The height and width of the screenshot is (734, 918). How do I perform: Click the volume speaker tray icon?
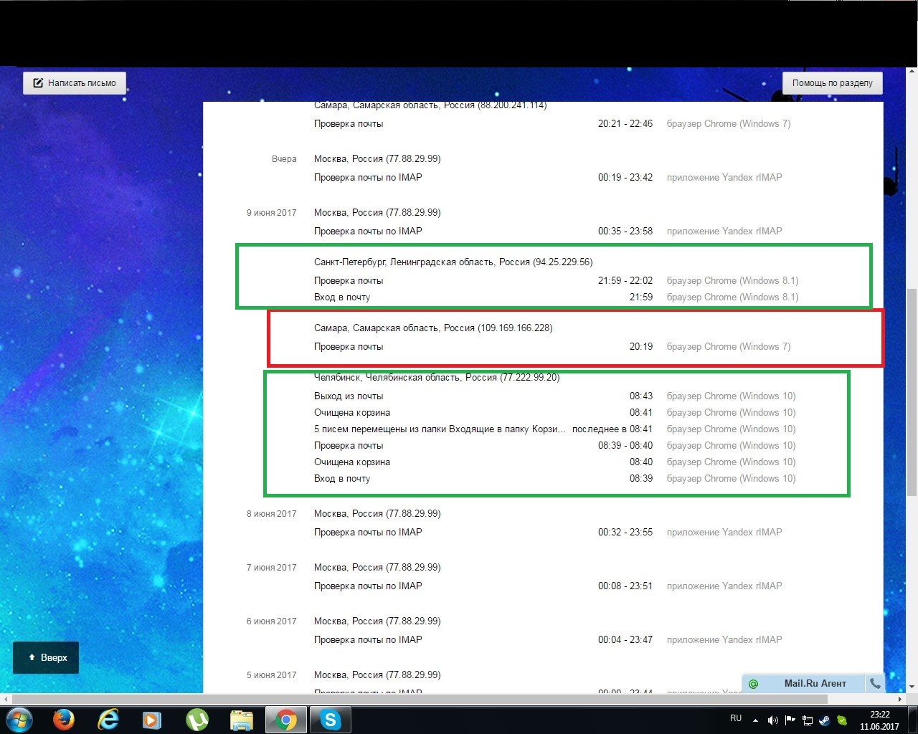(772, 720)
